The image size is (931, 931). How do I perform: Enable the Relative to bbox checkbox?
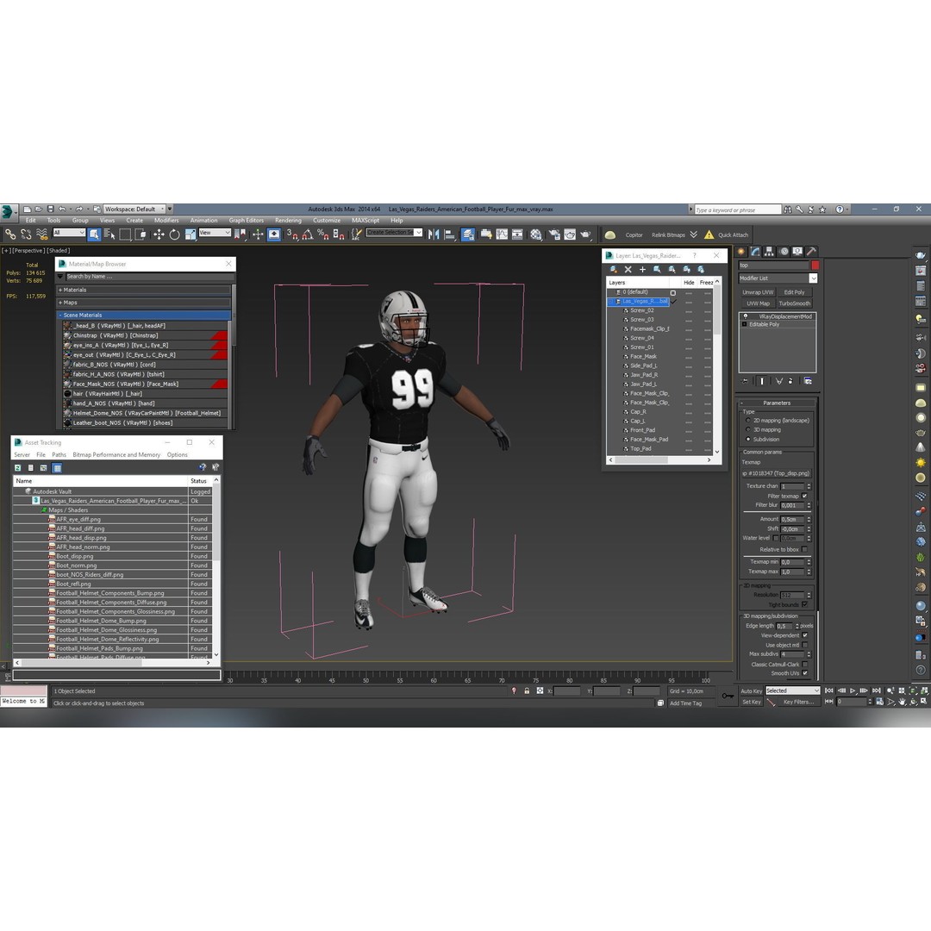point(804,549)
